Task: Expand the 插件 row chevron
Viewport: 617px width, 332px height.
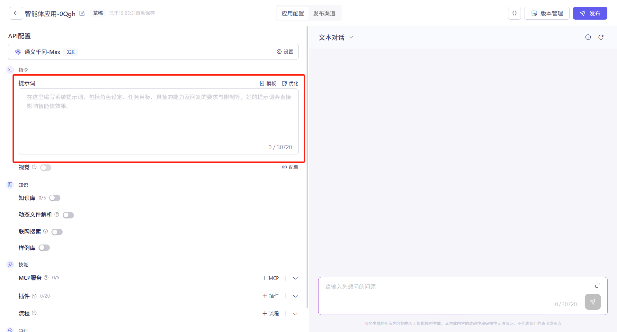Action: point(295,296)
